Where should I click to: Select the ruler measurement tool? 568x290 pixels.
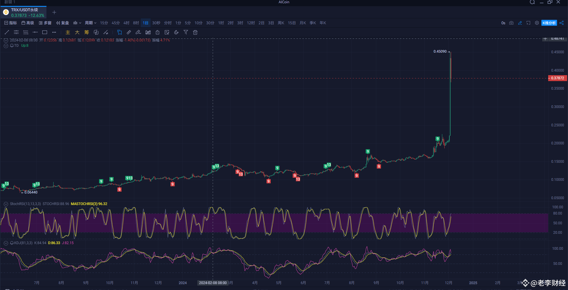[x=129, y=32]
